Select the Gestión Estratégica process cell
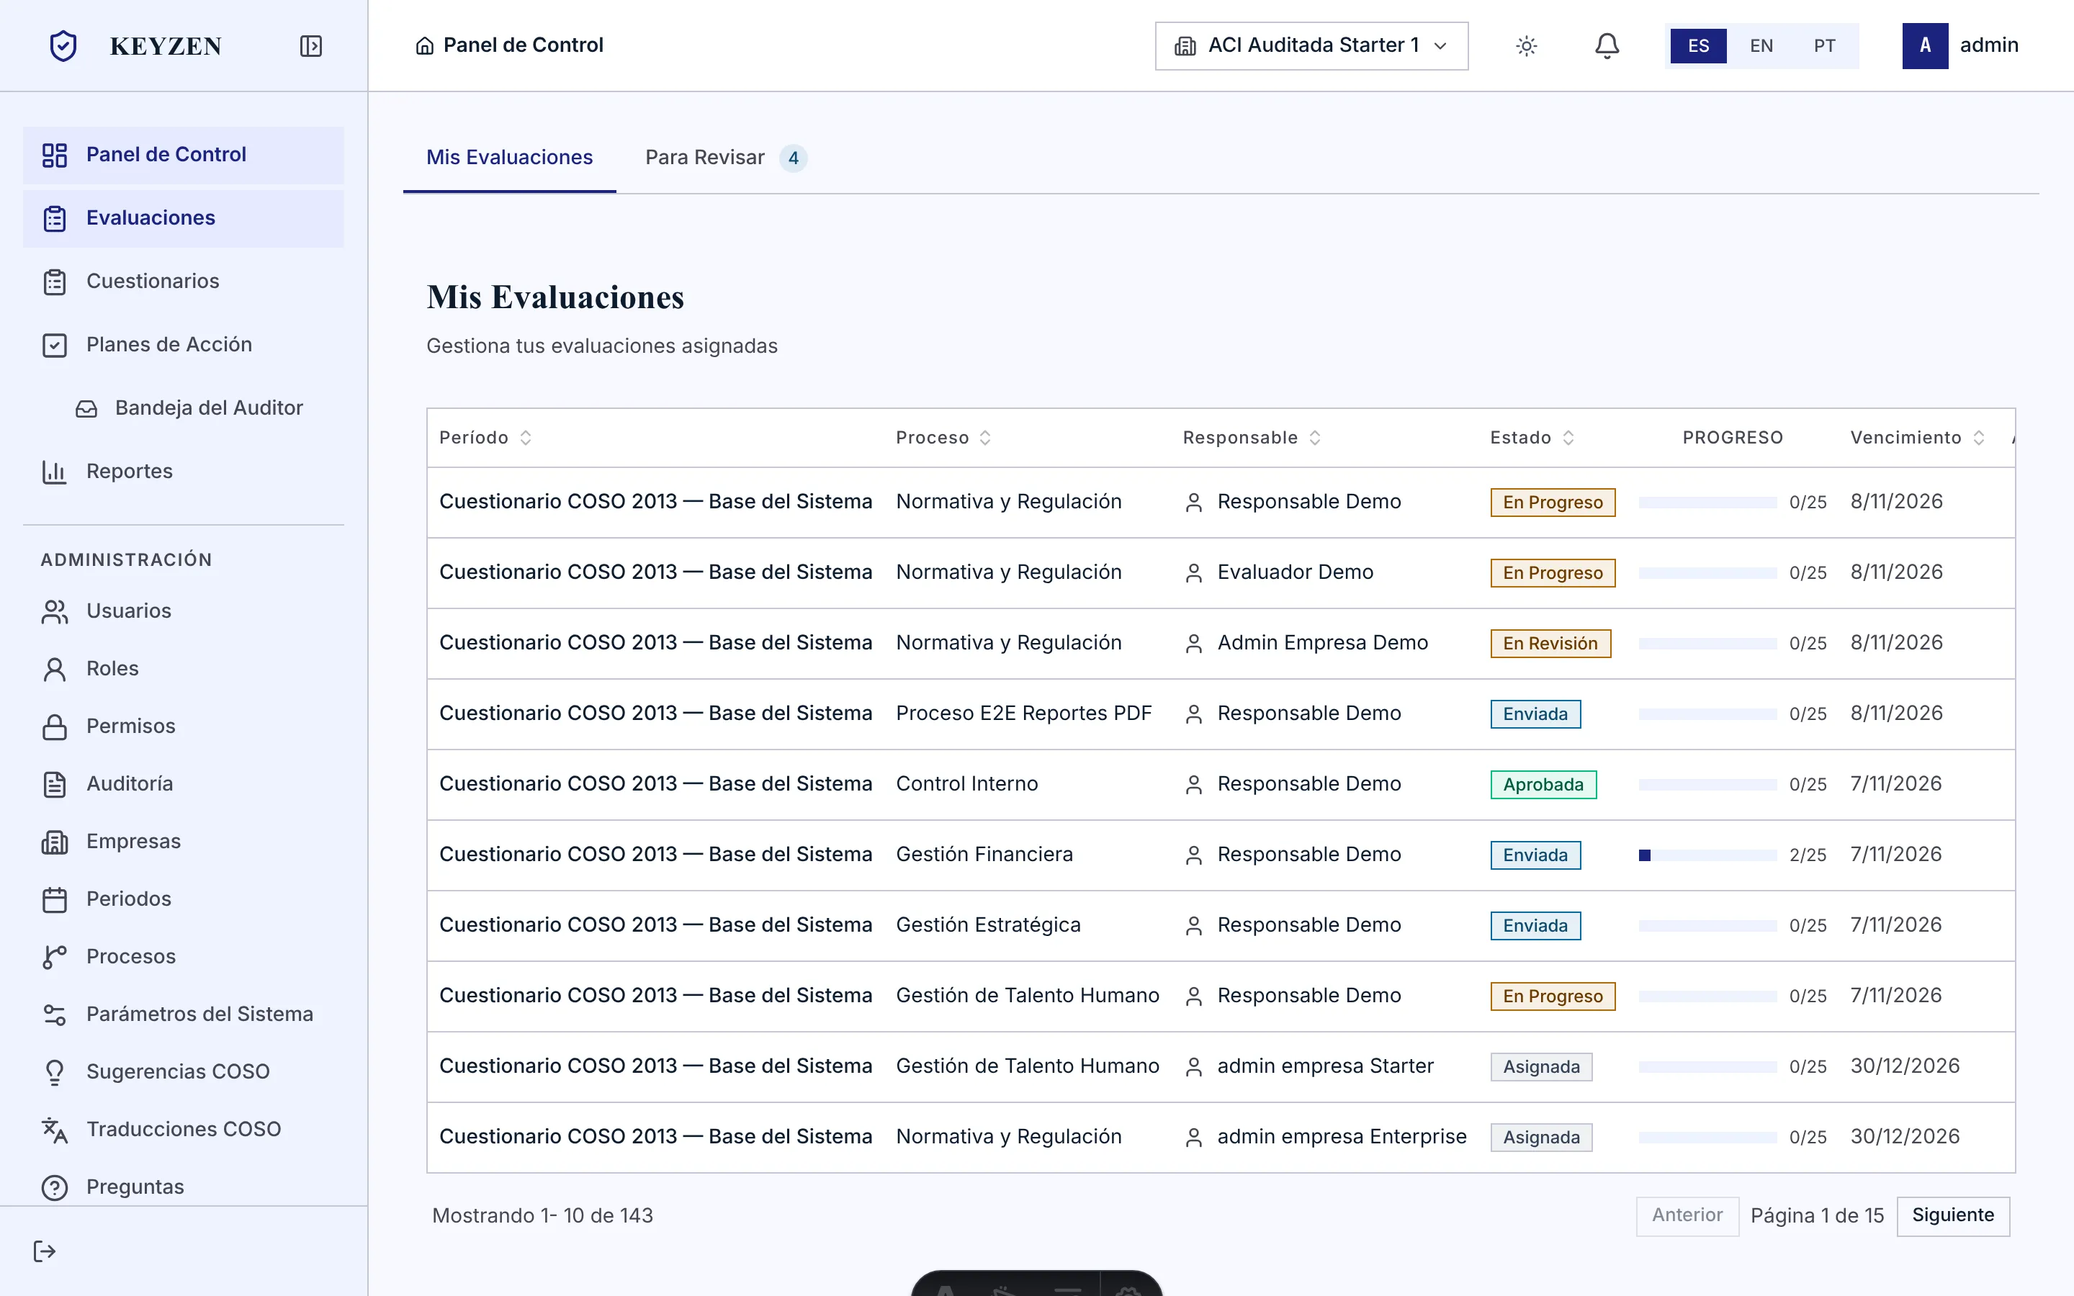Image resolution: width=2074 pixels, height=1296 pixels. point(988,926)
